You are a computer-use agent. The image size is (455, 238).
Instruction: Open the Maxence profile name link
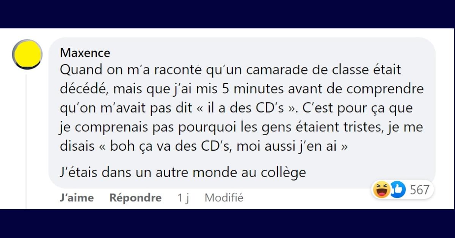pyautogui.click(x=85, y=53)
